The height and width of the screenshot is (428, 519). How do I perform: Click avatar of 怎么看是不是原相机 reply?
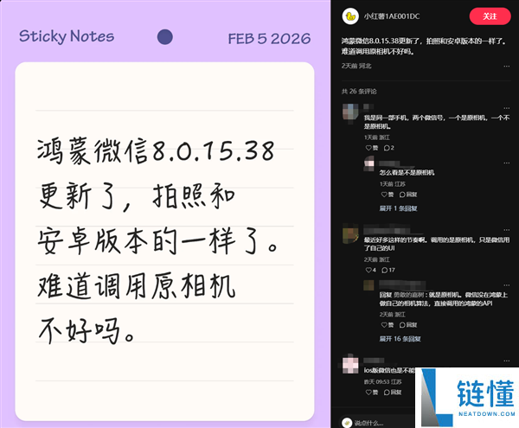coord(369,163)
